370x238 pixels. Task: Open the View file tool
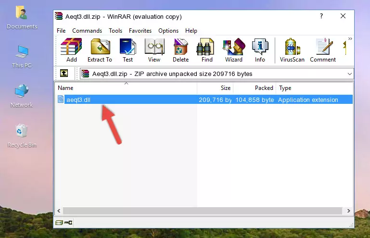[154, 50]
